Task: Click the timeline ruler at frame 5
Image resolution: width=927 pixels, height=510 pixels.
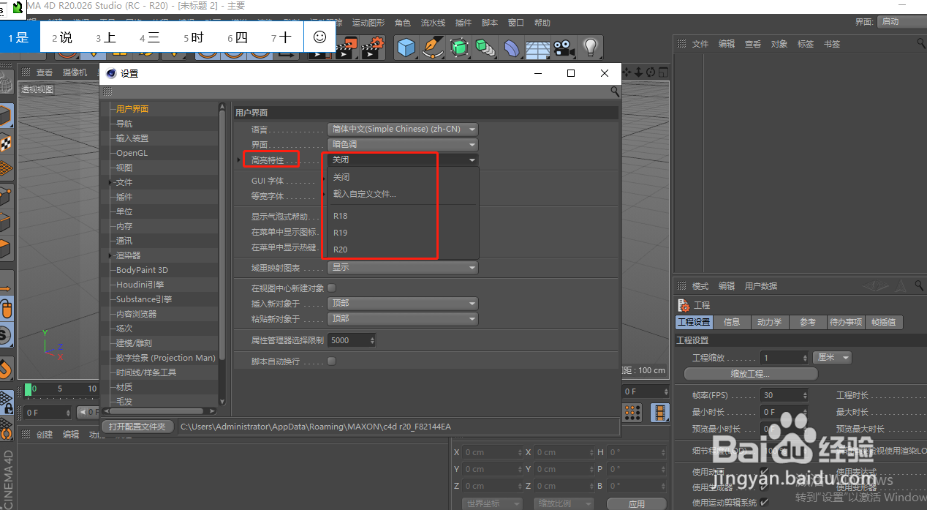Action: click(x=60, y=389)
